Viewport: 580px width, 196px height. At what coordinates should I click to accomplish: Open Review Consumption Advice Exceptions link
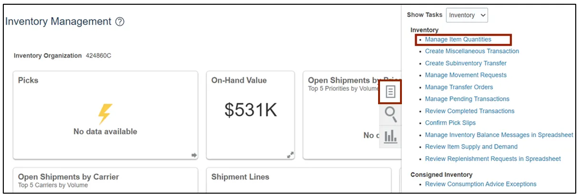(480, 184)
